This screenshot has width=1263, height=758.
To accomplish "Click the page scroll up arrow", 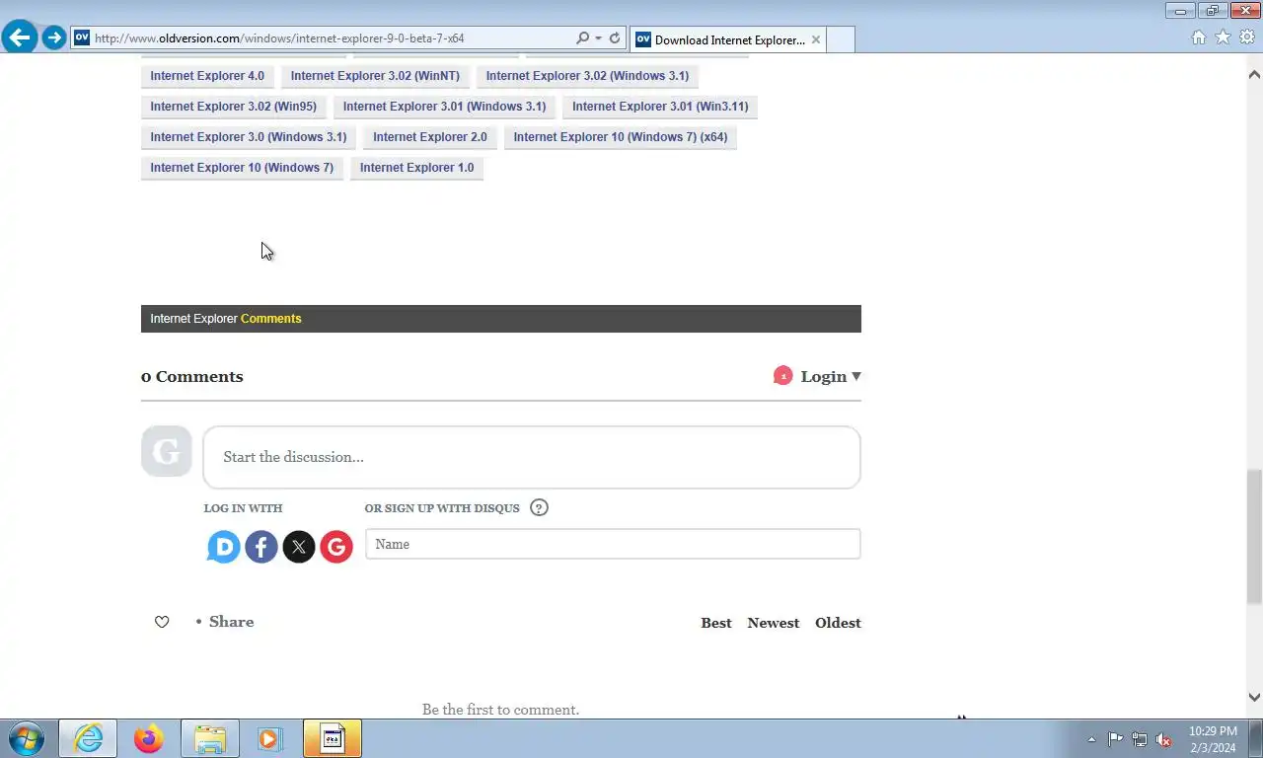I will click(x=1254, y=75).
